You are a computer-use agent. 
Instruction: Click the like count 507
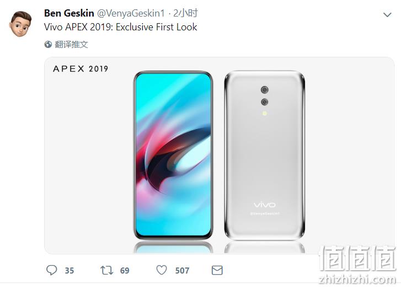coord(182,271)
